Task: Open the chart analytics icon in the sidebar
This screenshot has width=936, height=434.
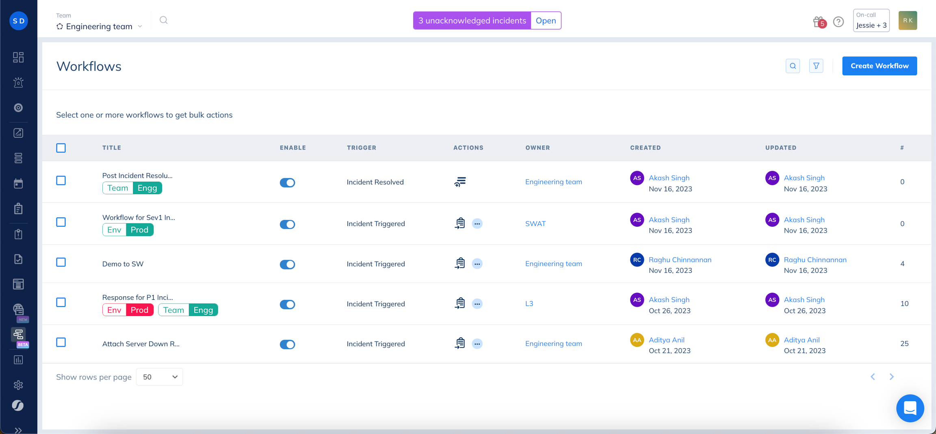Action: coord(18,133)
